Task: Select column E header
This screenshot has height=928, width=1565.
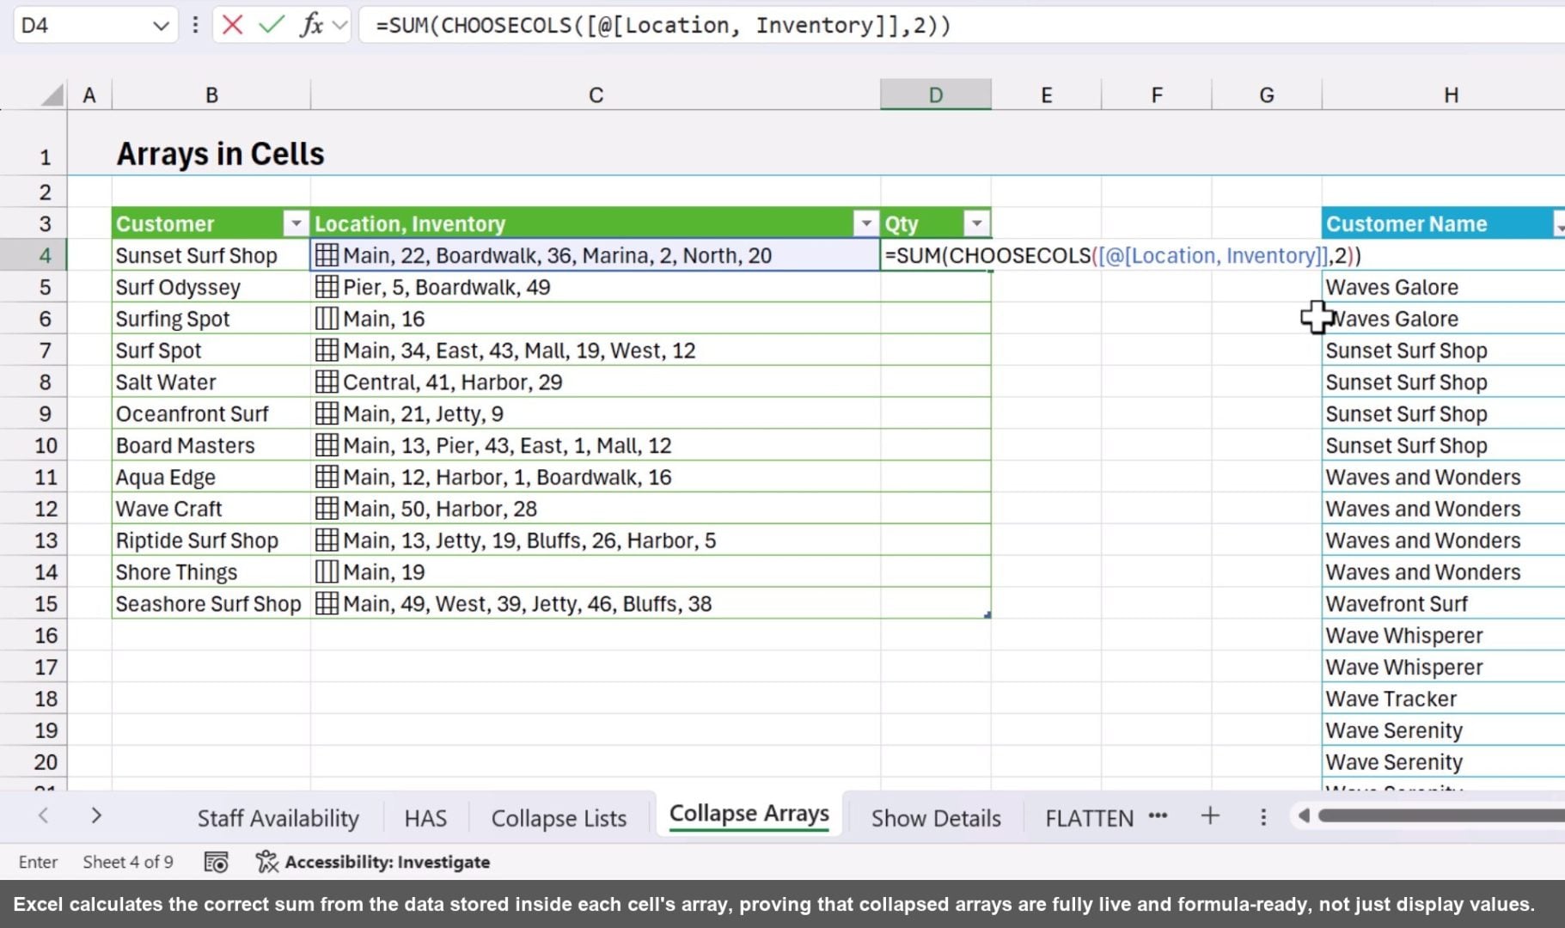Action: [x=1046, y=95]
